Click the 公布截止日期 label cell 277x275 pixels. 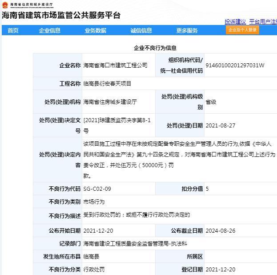(180, 230)
